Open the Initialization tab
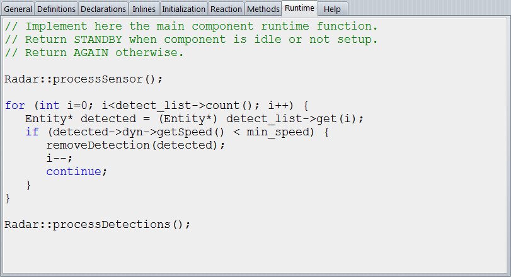This screenshot has width=511, height=277. (x=183, y=9)
